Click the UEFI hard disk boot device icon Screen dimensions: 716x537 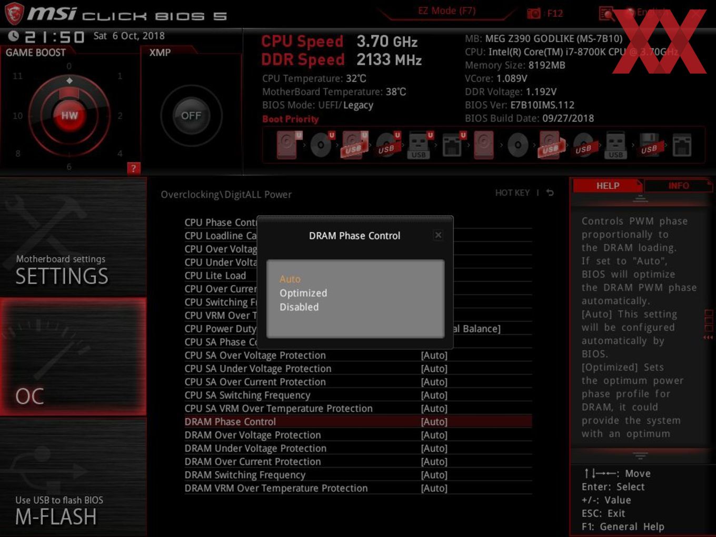pos(289,145)
